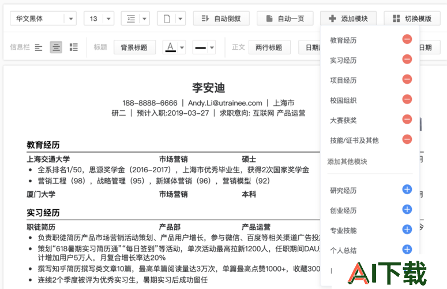Remove the 教育经历 module with its minus icon
The width and height of the screenshot is (447, 289).
(407, 39)
